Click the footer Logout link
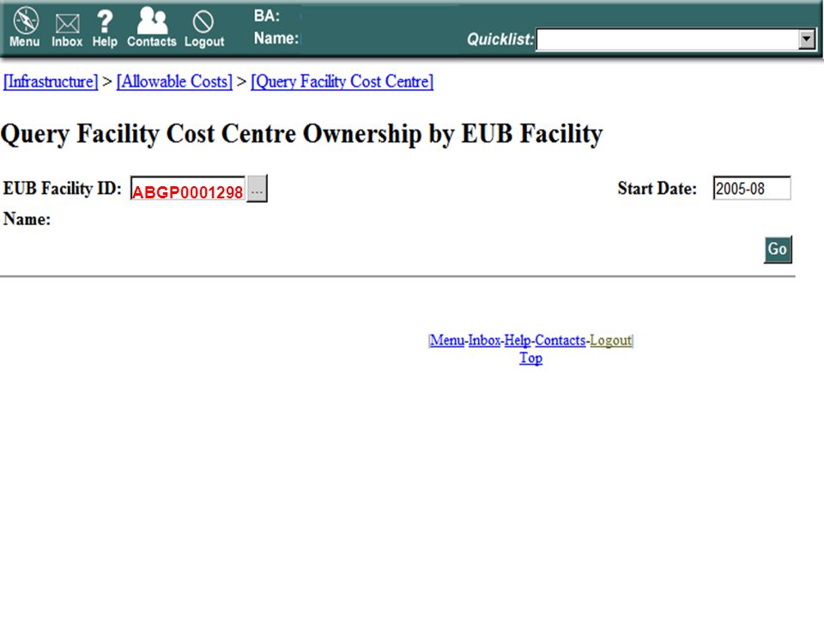Screen dimensions: 824x618 coord(610,341)
